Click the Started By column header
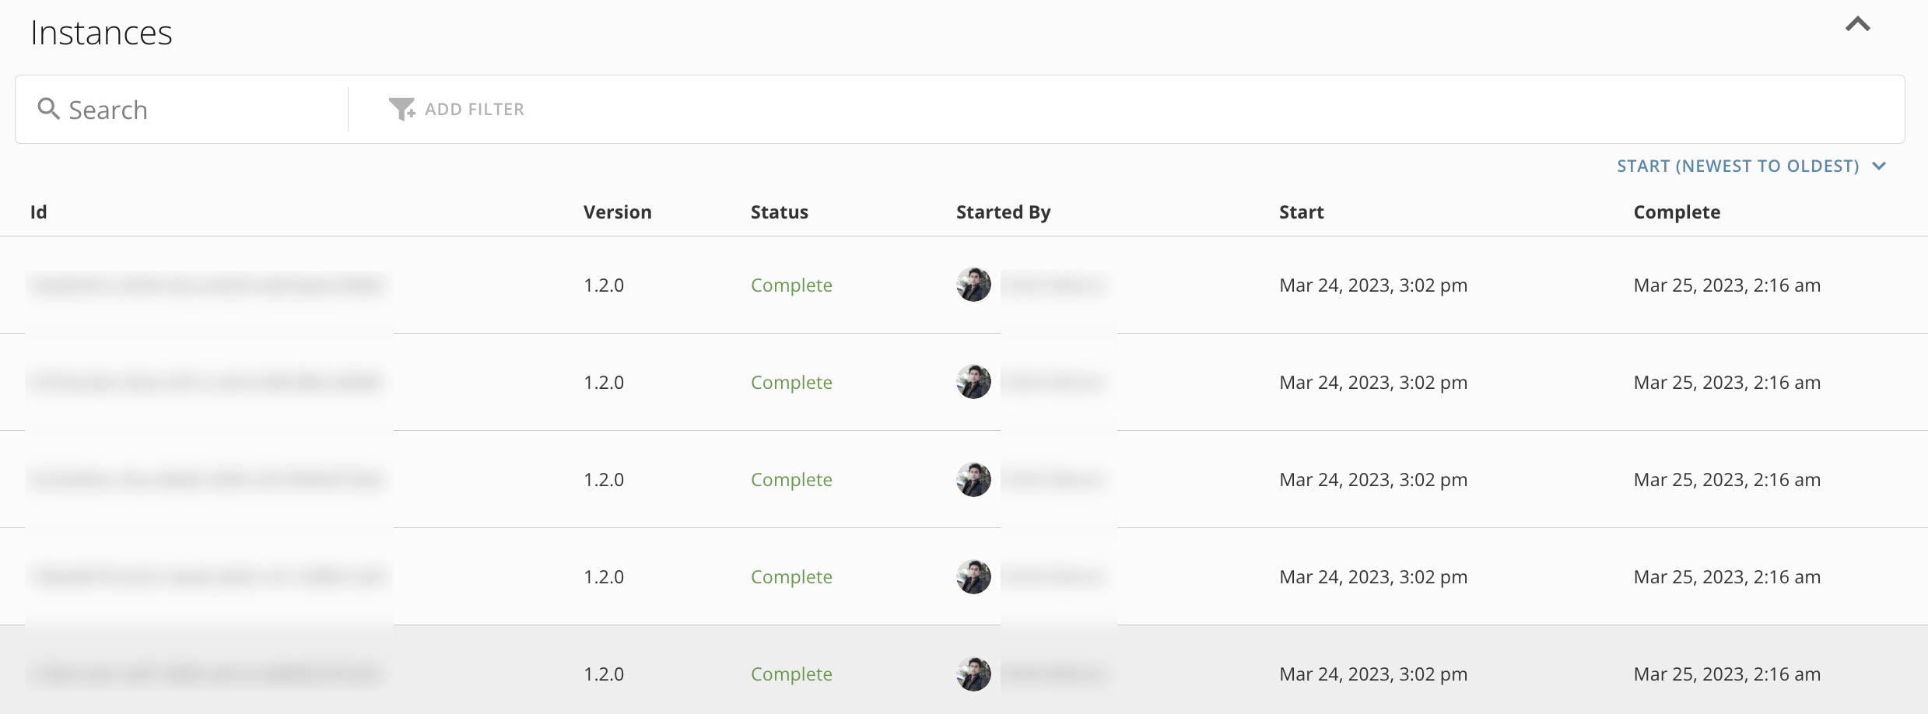Viewport: 1928px width, 714px height. click(x=1003, y=212)
